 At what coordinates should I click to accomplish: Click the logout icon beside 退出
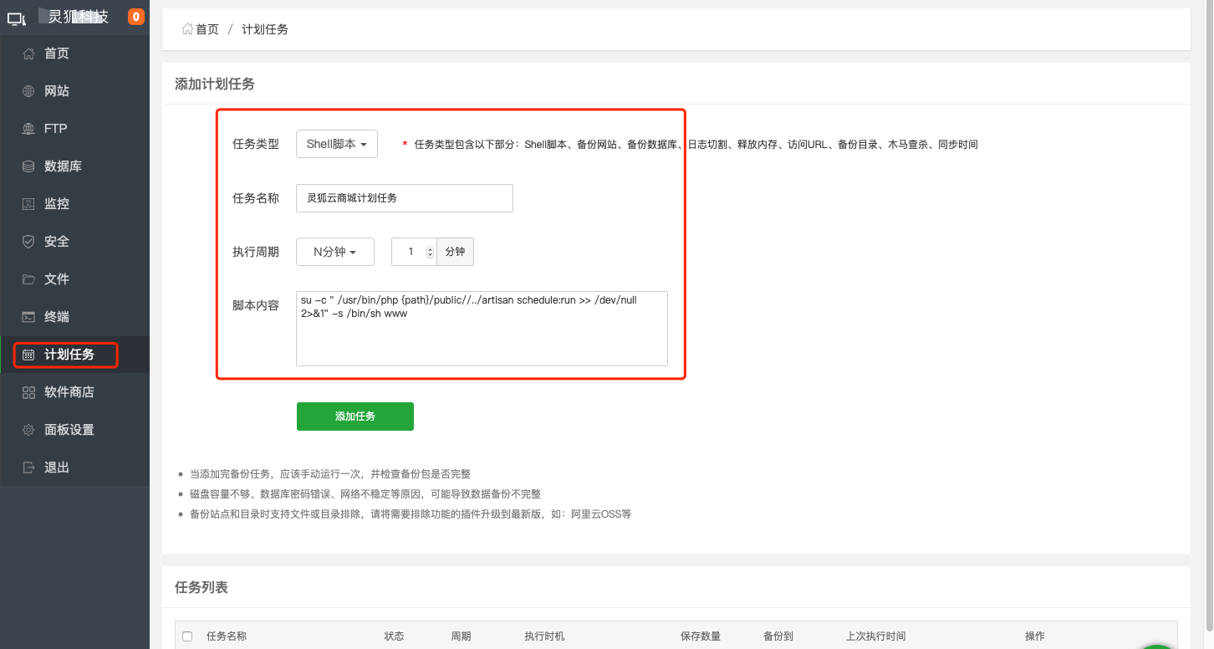(28, 468)
